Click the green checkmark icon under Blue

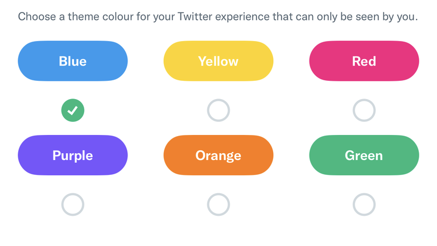click(73, 110)
